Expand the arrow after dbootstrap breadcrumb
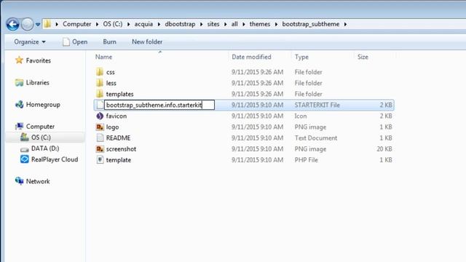The image size is (466, 262). pyautogui.click(x=201, y=24)
